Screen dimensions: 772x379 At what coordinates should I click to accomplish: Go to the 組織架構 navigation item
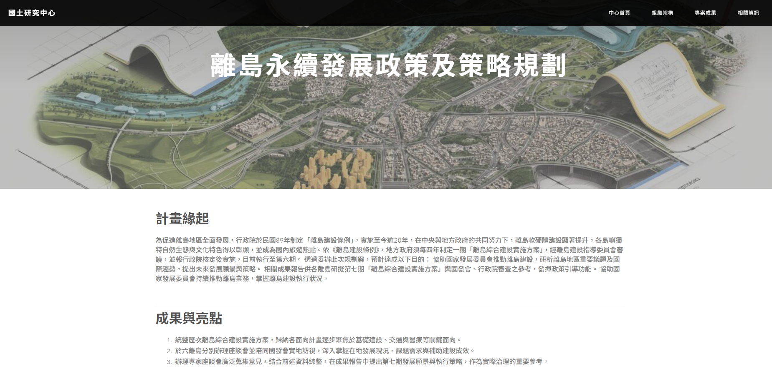tap(662, 13)
